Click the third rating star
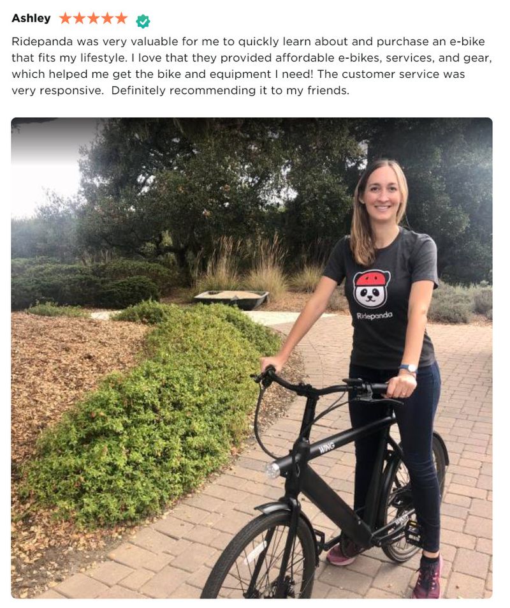The image size is (510, 608). pos(93,18)
